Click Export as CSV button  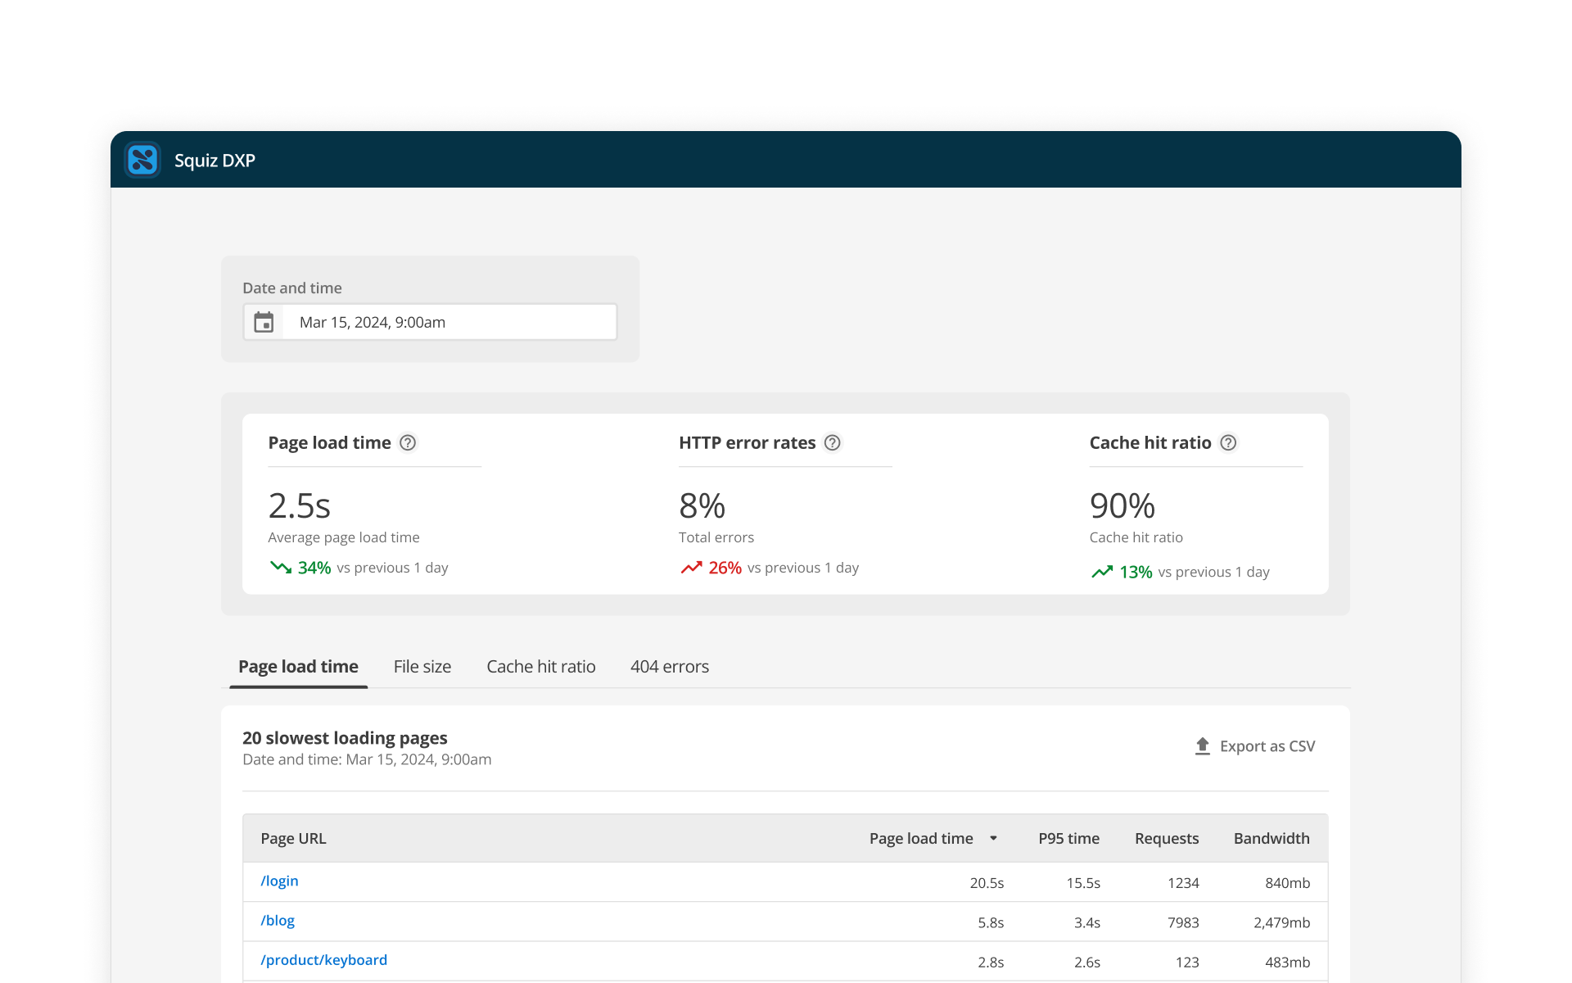coord(1255,746)
